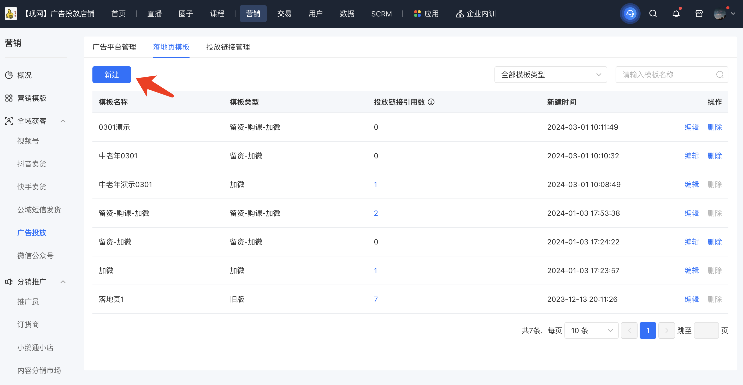Image resolution: width=743 pixels, height=385 pixels.
Task: Open 抖音卖货 in sidebar
Action: (x=32, y=164)
